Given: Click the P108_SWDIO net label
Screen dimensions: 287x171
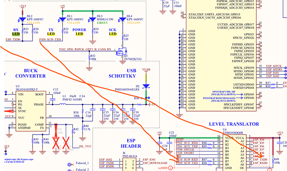Looking at the screenshot, I should click(185, 153).
